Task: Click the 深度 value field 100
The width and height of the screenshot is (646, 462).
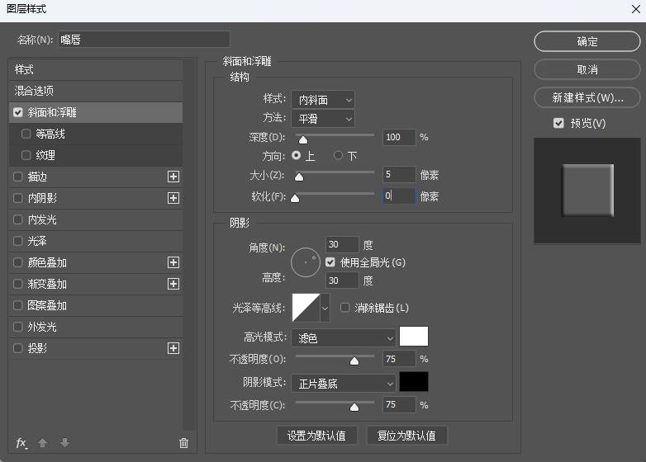Action: [x=399, y=137]
